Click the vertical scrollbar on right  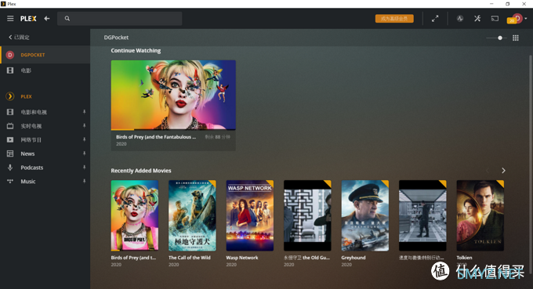click(531, 164)
